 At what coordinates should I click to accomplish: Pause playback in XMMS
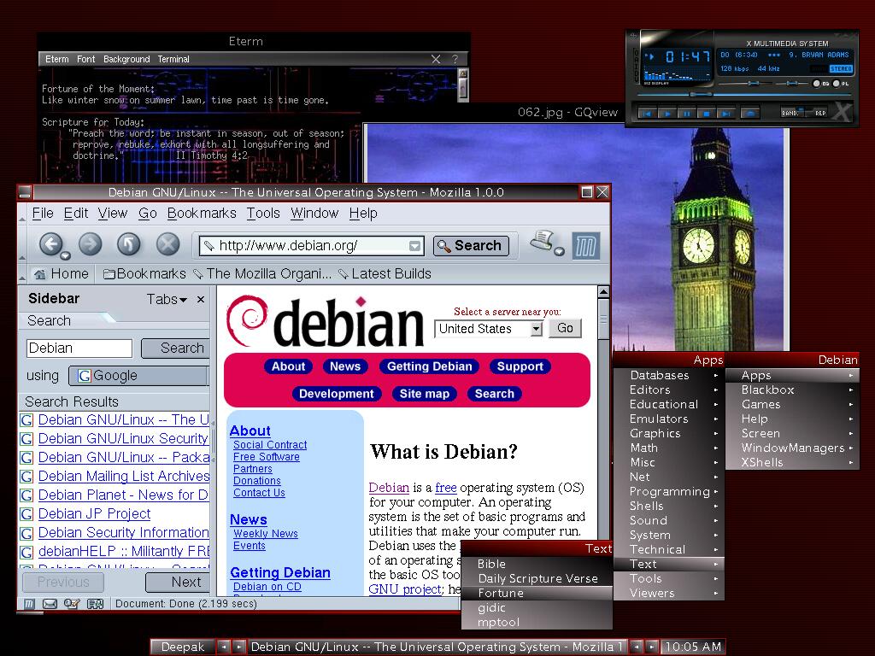[x=686, y=114]
